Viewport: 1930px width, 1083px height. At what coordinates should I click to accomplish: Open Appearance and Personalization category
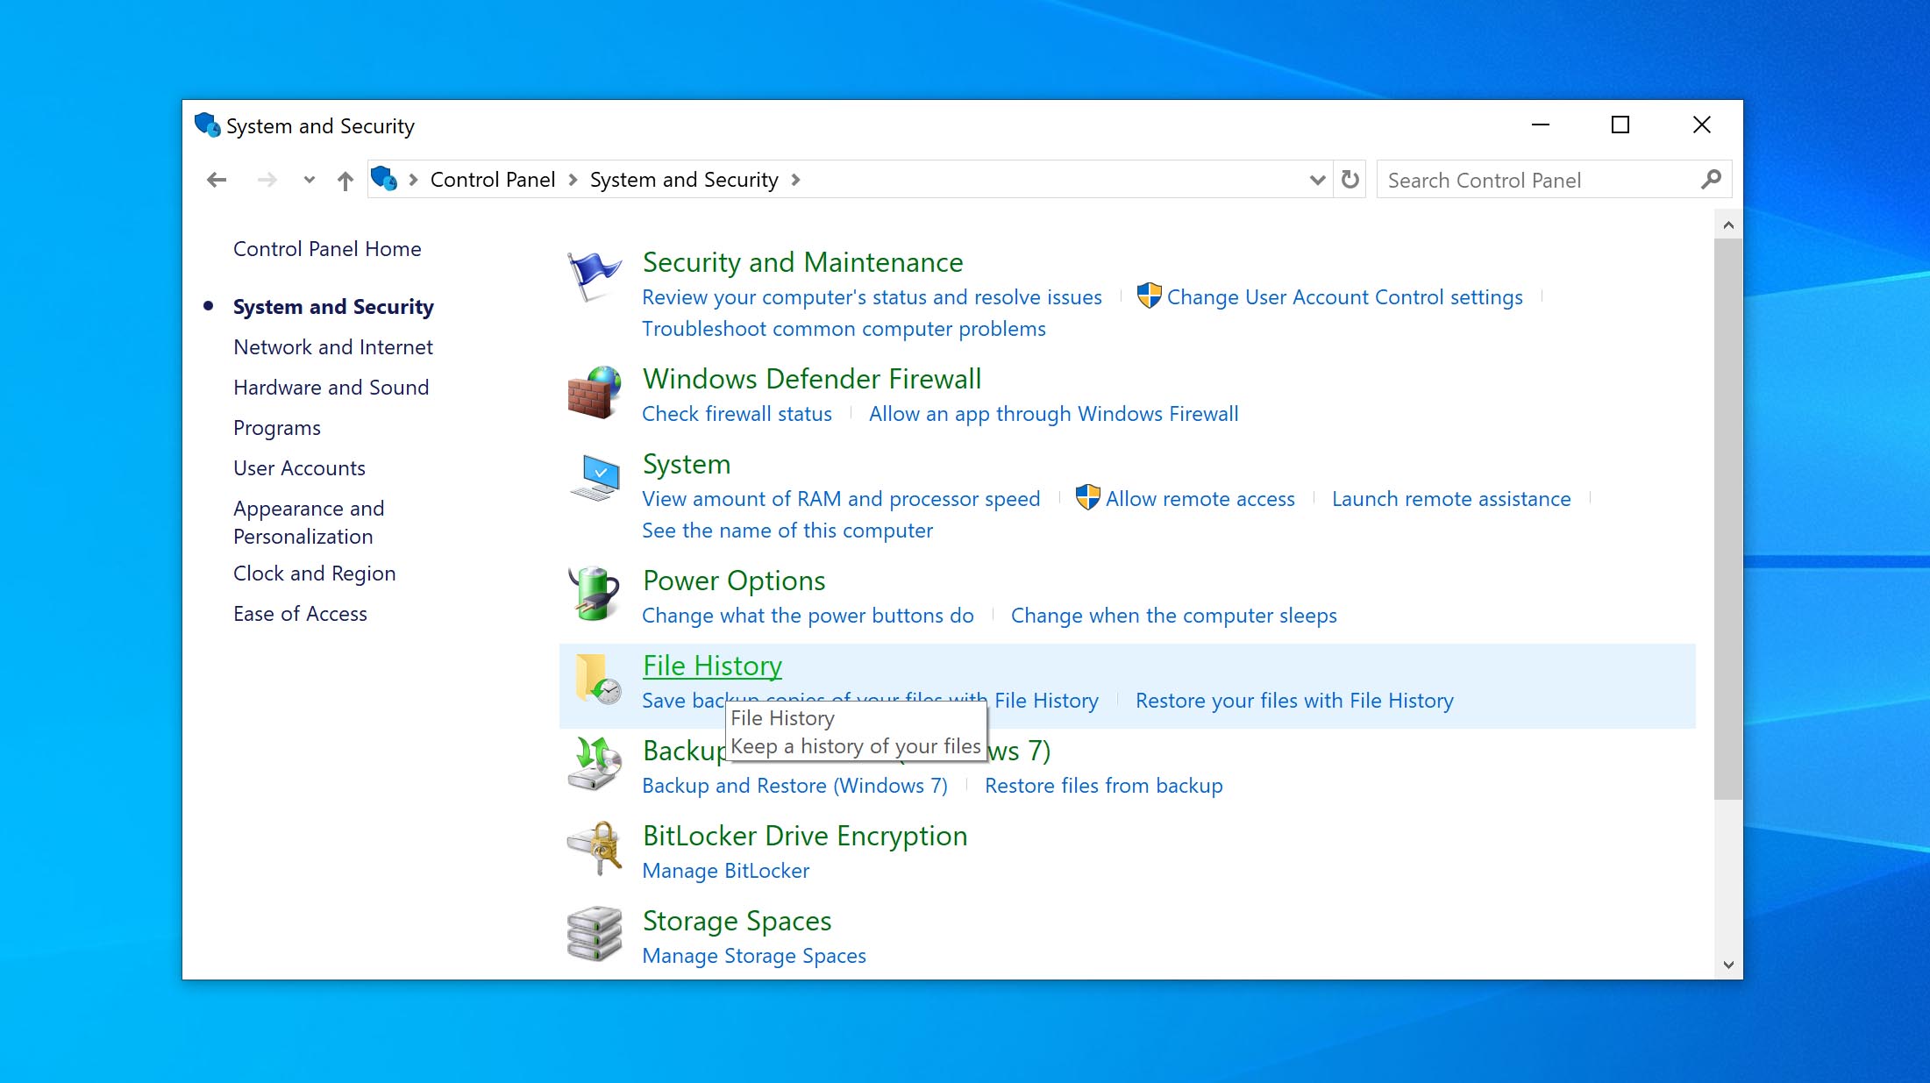coord(309,523)
